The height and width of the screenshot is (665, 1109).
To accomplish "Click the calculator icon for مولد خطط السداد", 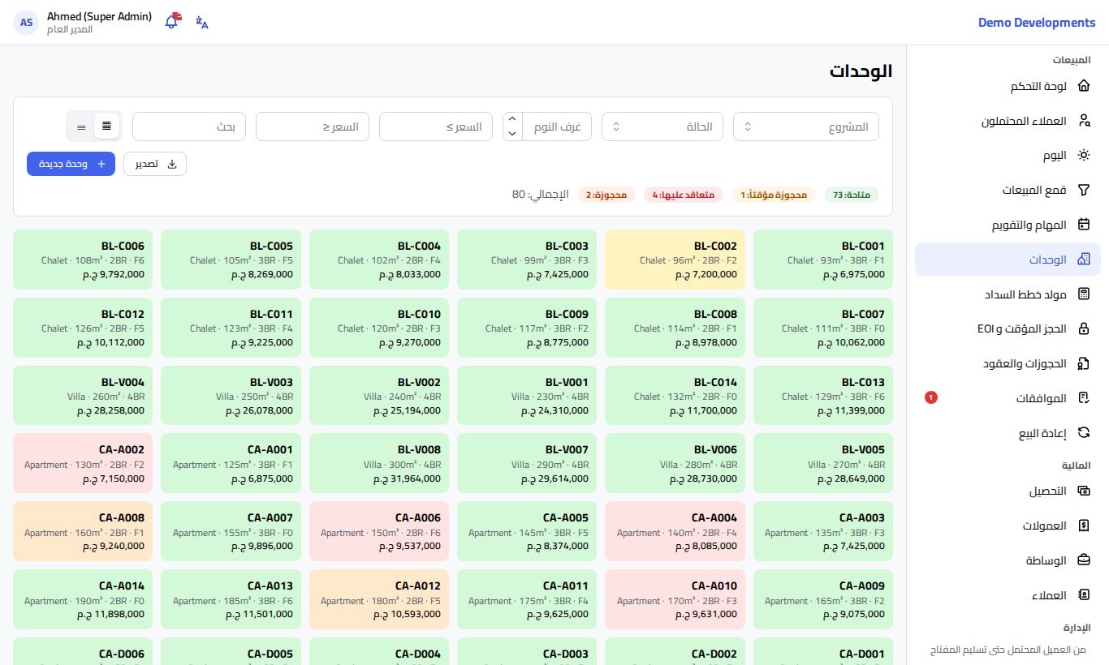I will (x=1083, y=294).
